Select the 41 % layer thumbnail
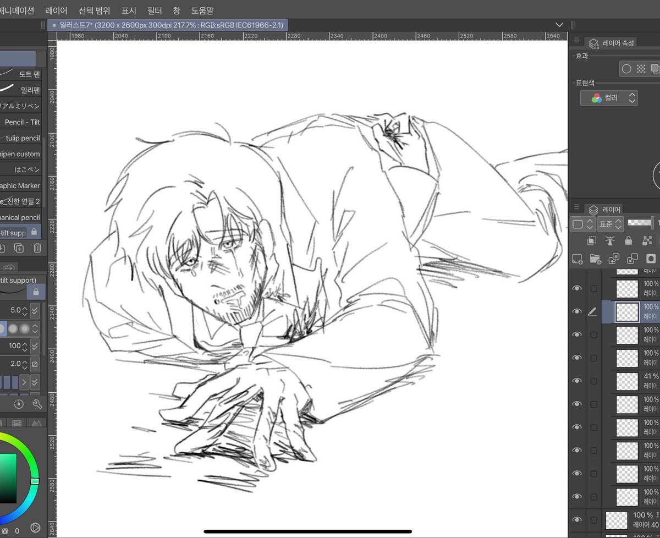660x538 pixels. point(627,381)
